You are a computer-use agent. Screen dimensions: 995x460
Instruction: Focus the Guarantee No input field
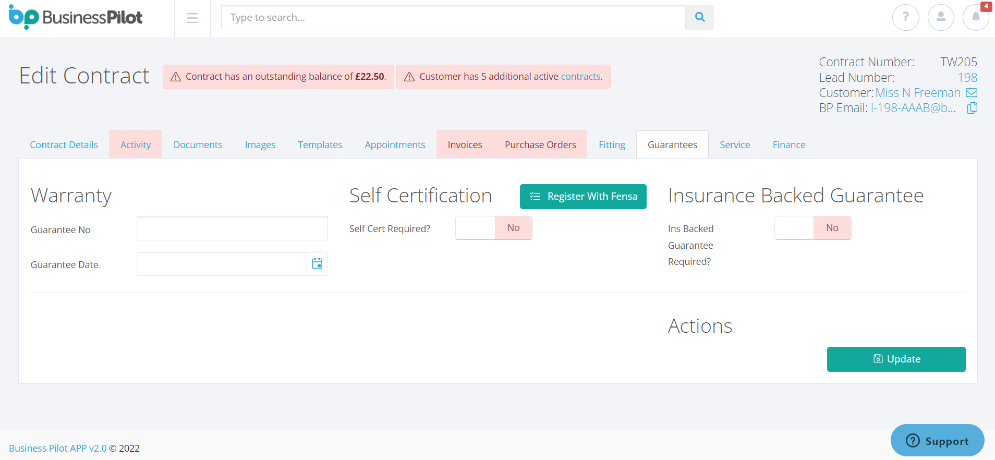click(x=232, y=228)
